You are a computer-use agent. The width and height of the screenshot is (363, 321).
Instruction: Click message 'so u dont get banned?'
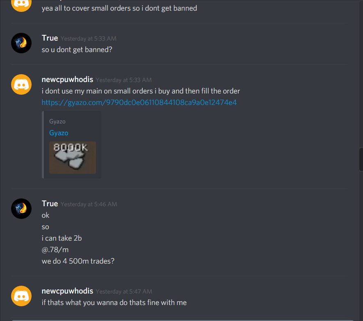coord(77,50)
